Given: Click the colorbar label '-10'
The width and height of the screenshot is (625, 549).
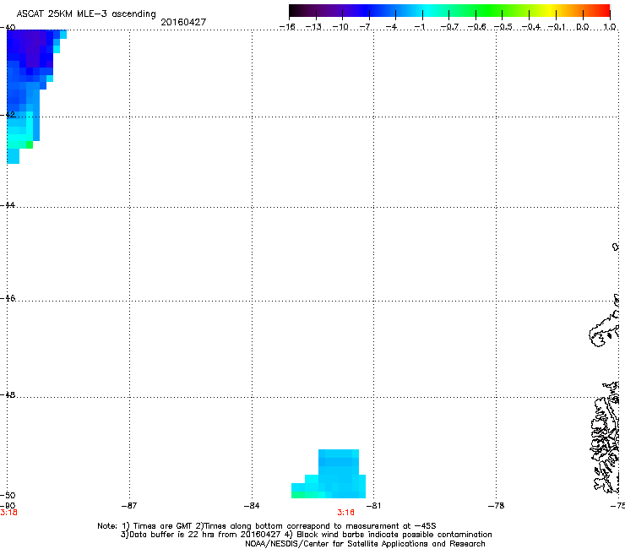Looking at the screenshot, I should coord(340,27).
